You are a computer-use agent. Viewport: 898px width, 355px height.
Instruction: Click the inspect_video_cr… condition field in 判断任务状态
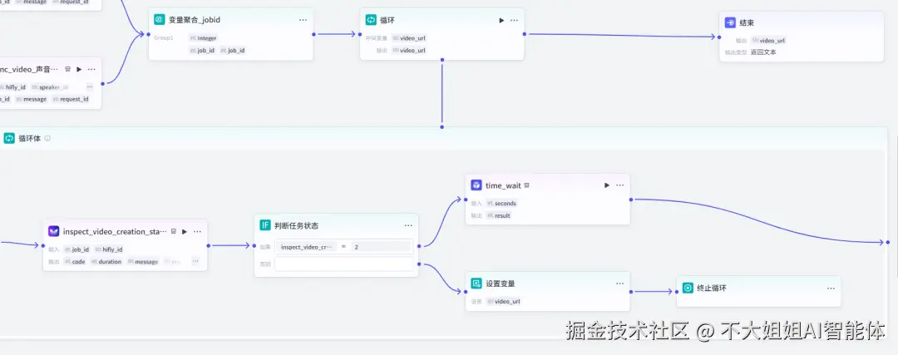point(307,246)
